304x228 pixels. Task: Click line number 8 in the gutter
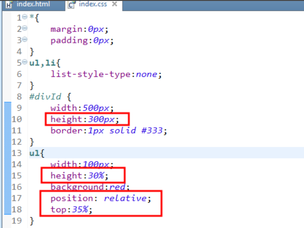[19, 96]
